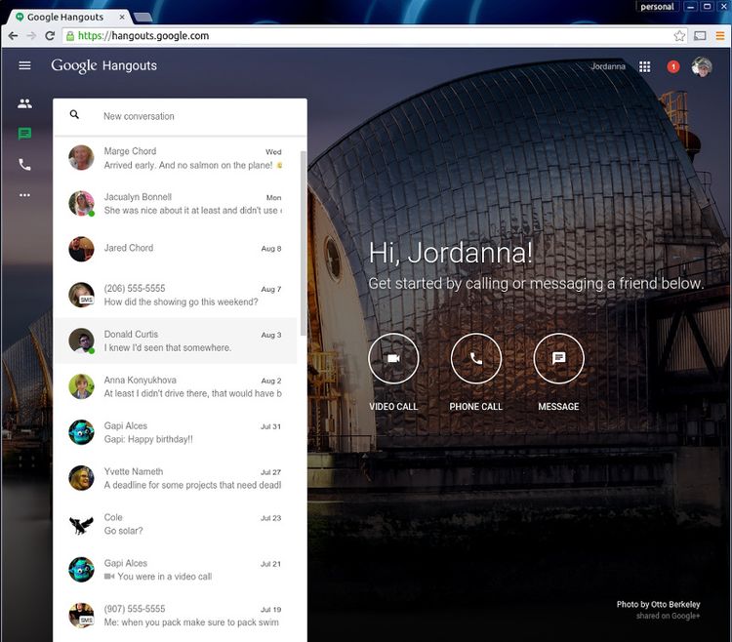The height and width of the screenshot is (642, 732).
Task: Reload the Hangouts page
Action: click(x=50, y=36)
